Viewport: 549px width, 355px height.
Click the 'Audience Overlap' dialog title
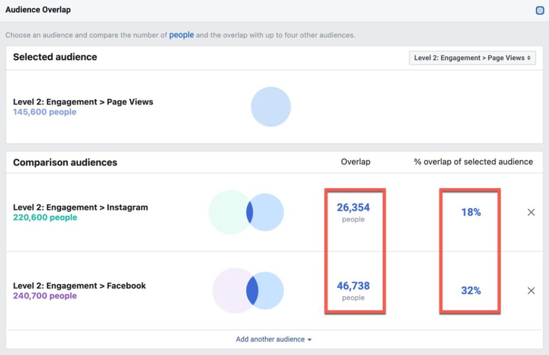[x=38, y=10]
